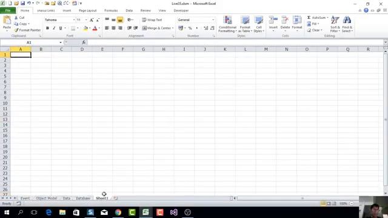Open Windows Start menu
Viewport: 388px width, 218px height.
7,213
